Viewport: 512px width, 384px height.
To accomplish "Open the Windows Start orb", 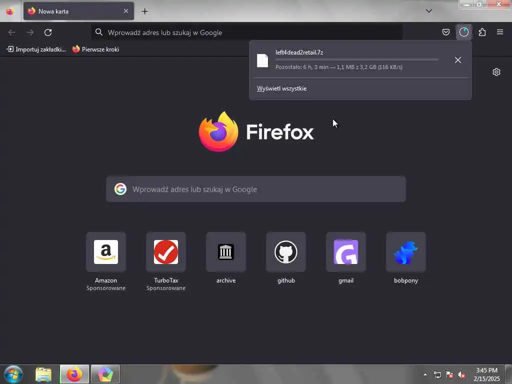I will coord(13,374).
